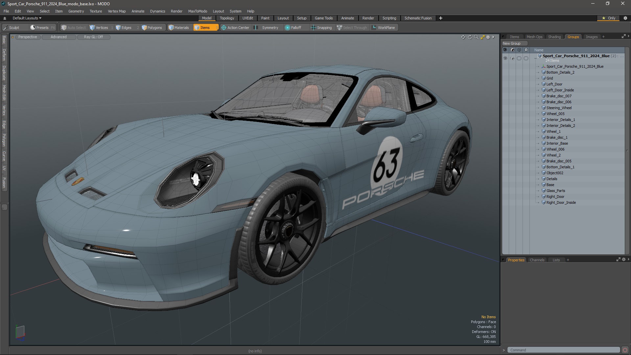Select the Wheel_006 item
The width and height of the screenshot is (631, 355).
pos(555,149)
